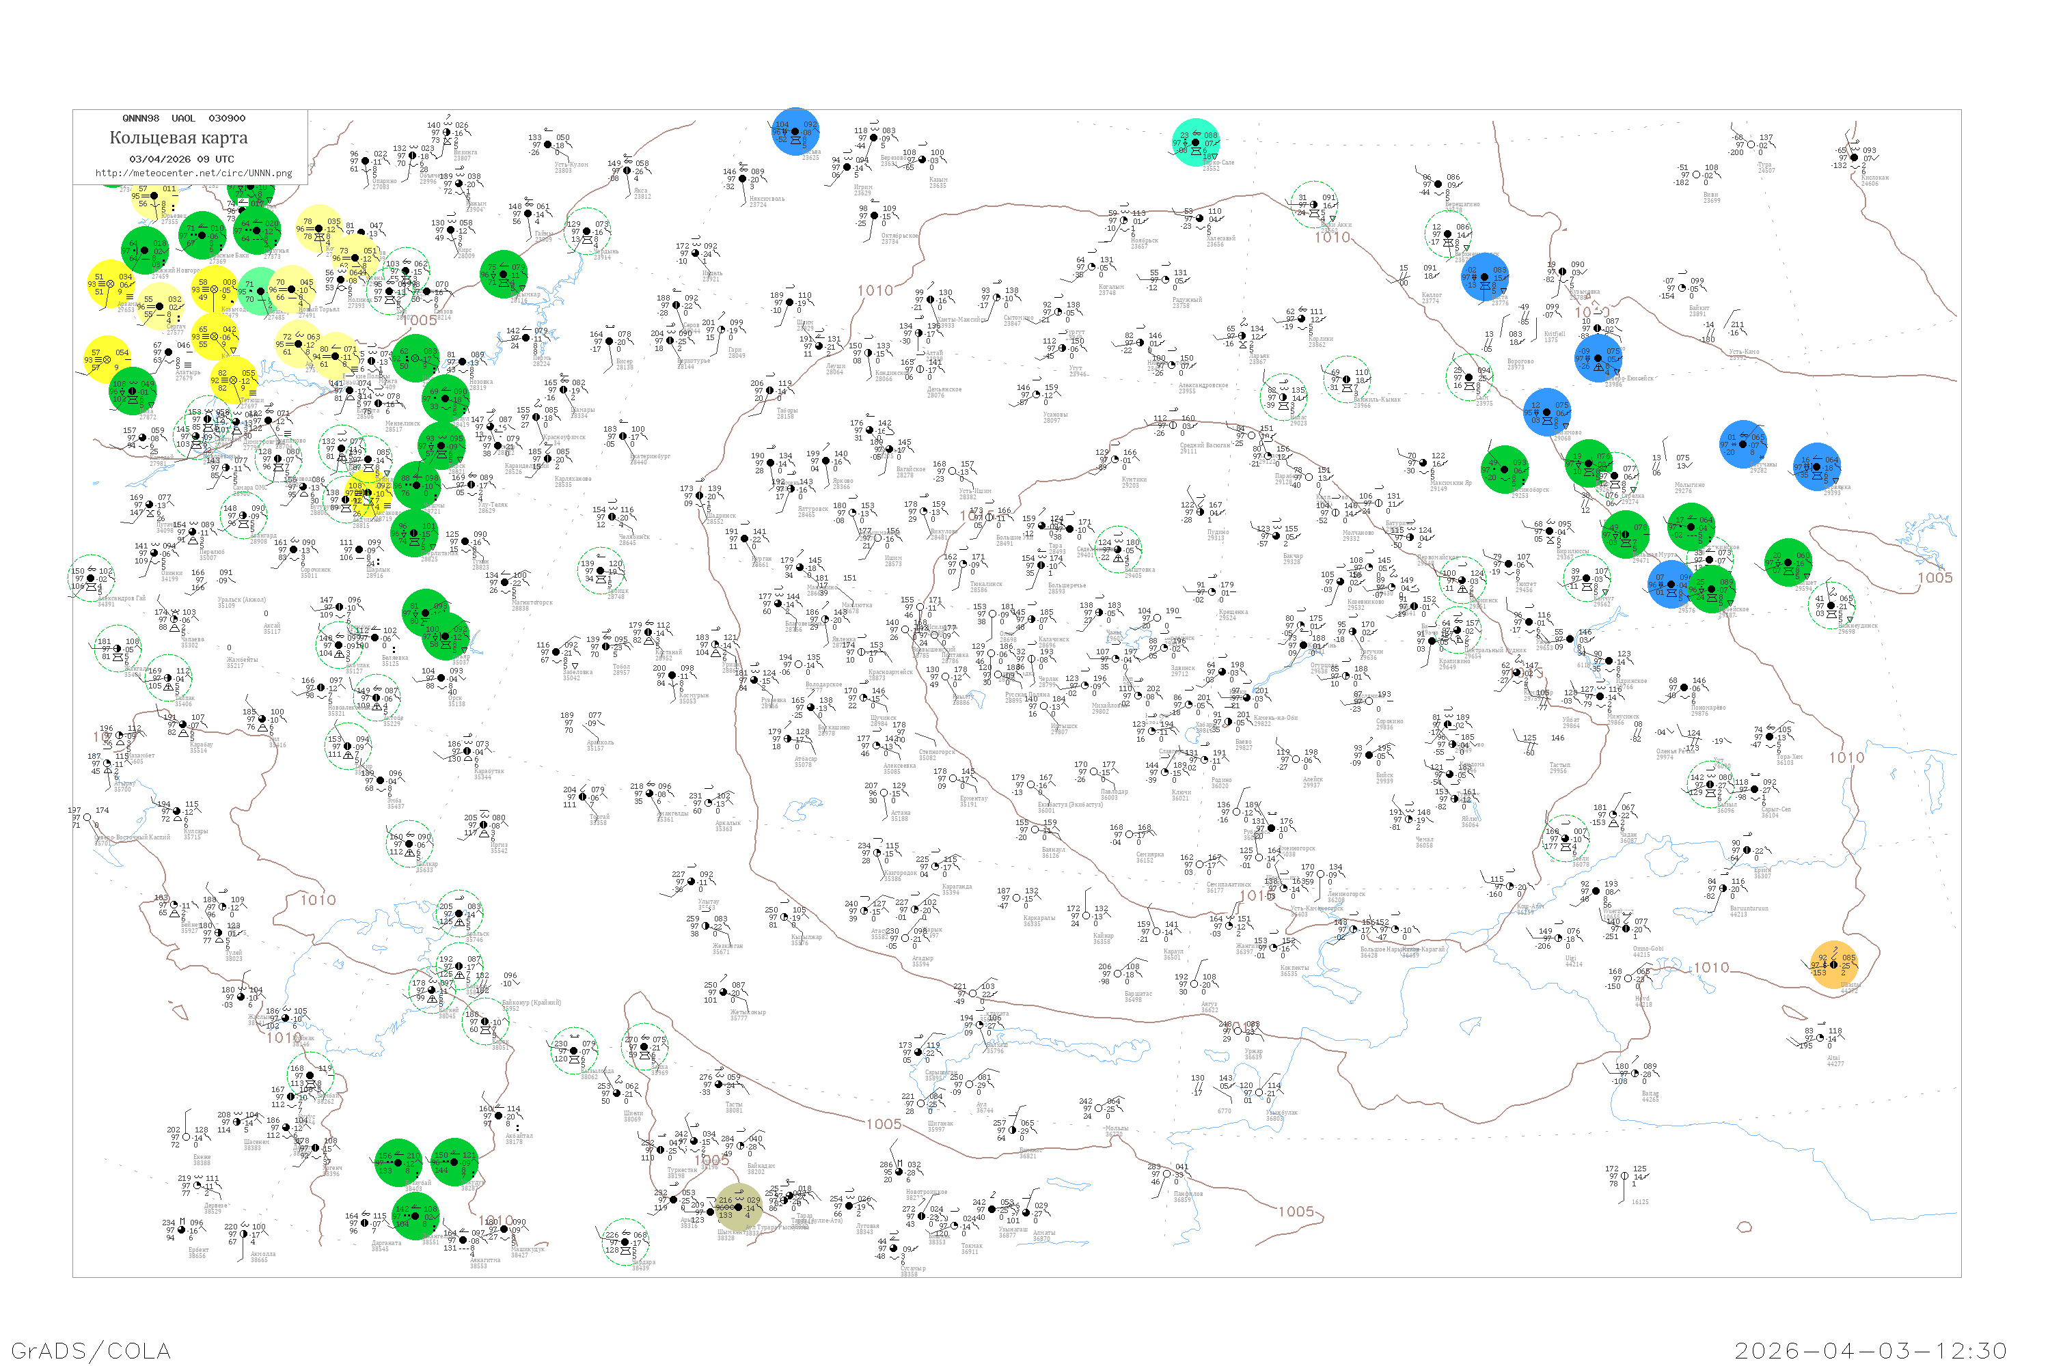This screenshot has width=2050, height=1366.
Task: Click the Алатырь 27679 station symbol
Action: pyautogui.click(x=169, y=353)
